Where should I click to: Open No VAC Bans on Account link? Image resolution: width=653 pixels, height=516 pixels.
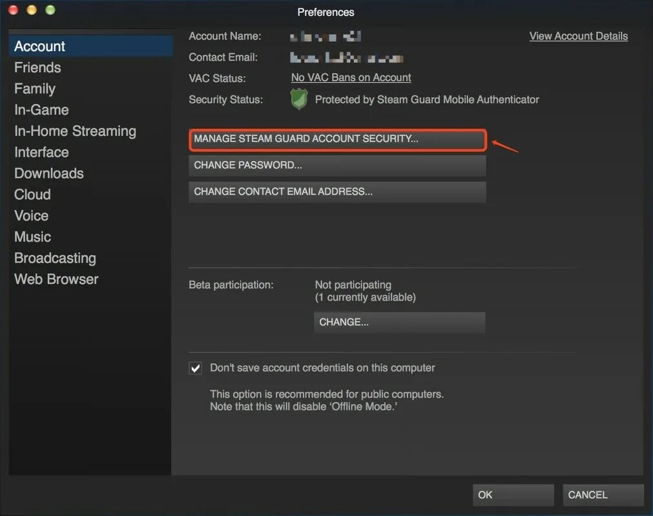(351, 78)
